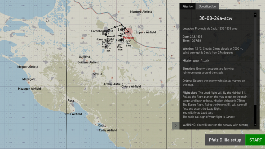This screenshot has height=149, width=265.
Task: Open the Pfalz D.IIIa setup
Action: click(225, 140)
